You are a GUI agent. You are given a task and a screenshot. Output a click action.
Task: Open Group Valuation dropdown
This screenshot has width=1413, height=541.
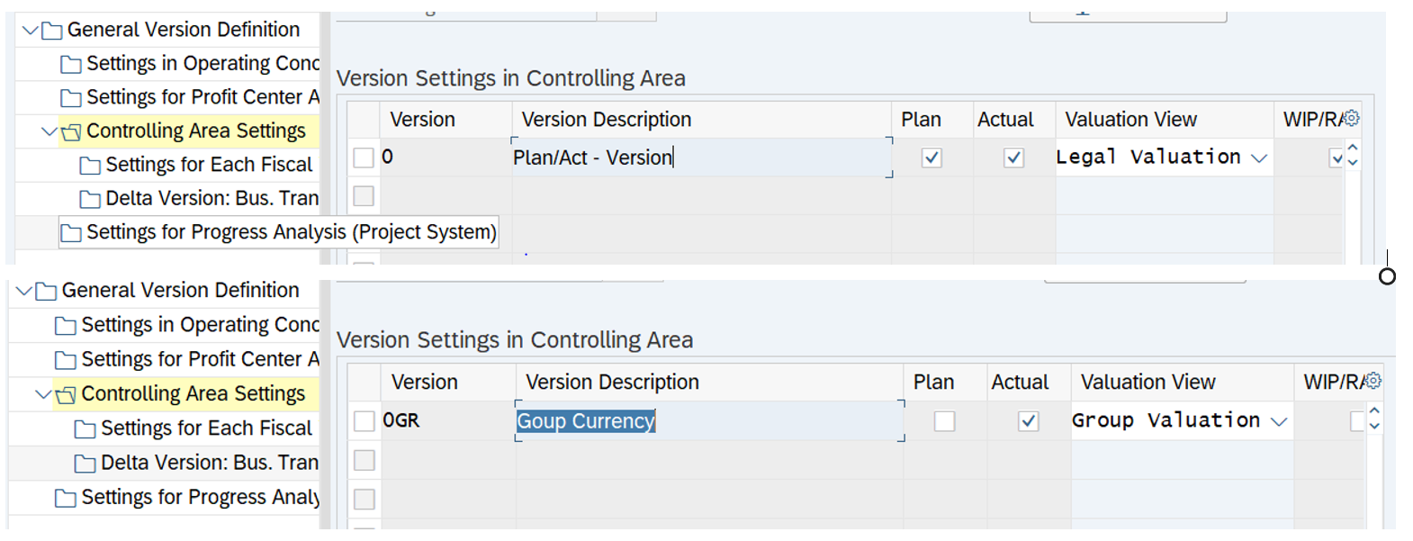[x=1279, y=421]
